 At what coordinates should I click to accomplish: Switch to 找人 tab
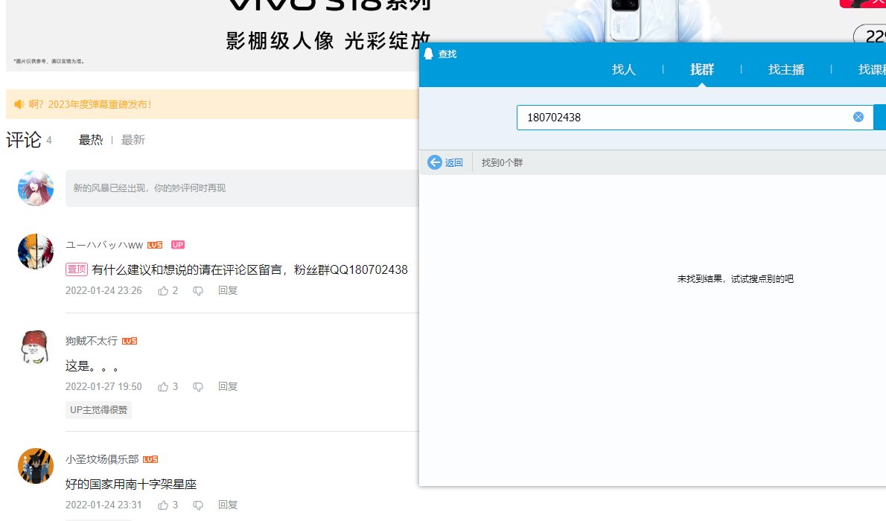click(624, 69)
